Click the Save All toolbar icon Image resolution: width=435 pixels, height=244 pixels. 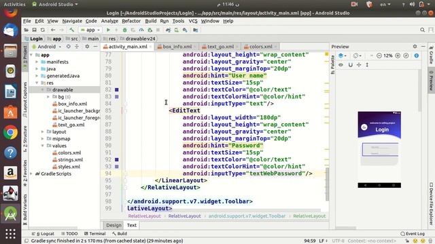(35, 30)
